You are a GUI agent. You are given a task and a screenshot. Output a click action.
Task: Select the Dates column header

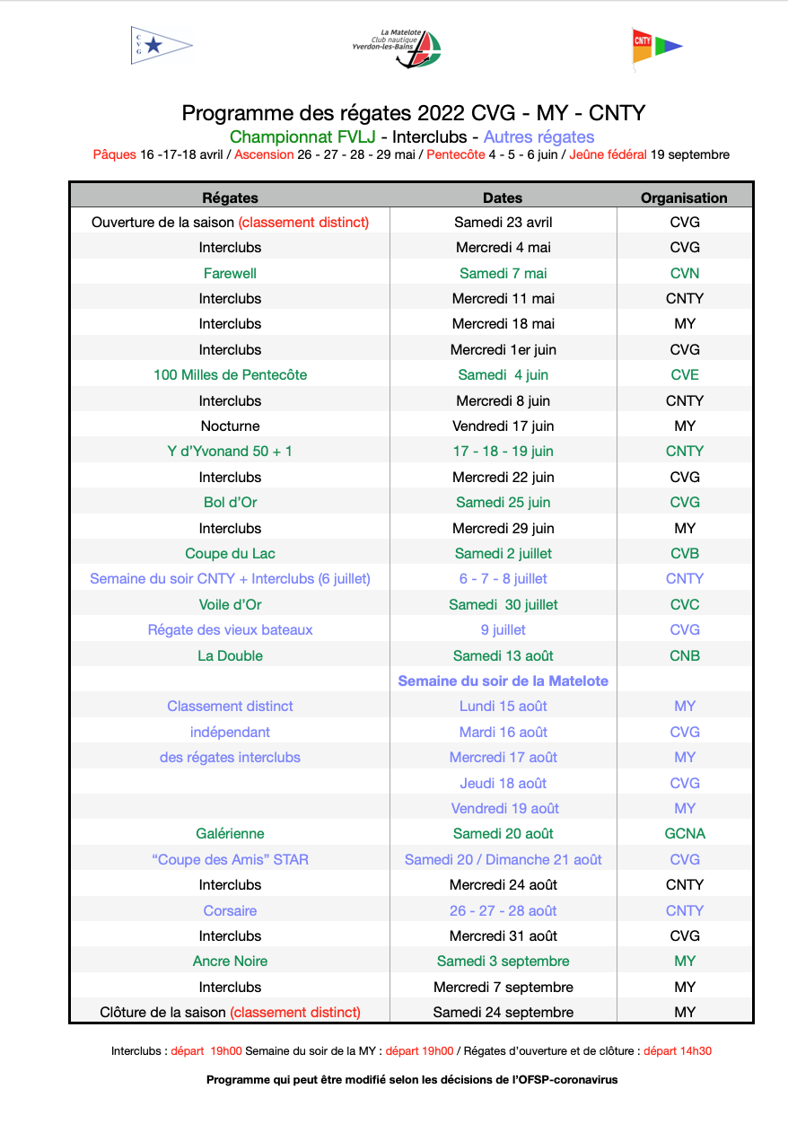pyautogui.click(x=503, y=198)
